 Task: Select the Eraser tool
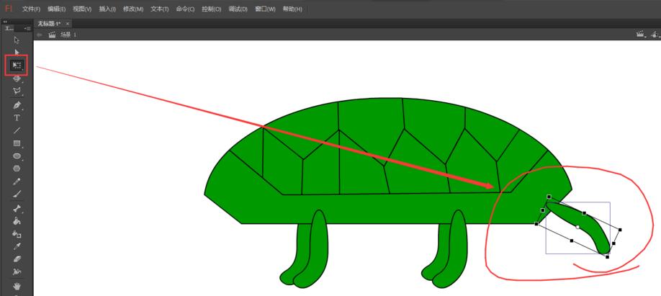(17, 258)
